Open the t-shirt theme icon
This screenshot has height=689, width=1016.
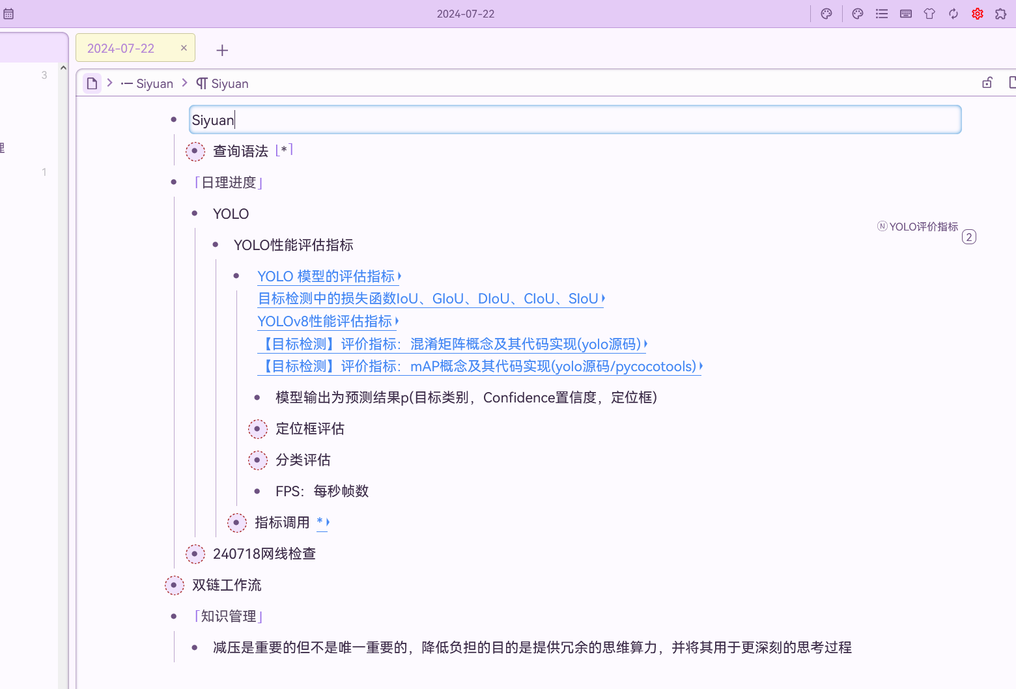[x=929, y=14]
